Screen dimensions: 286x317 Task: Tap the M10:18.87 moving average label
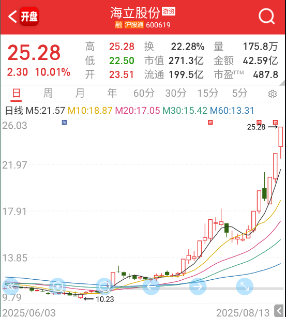(x=90, y=111)
